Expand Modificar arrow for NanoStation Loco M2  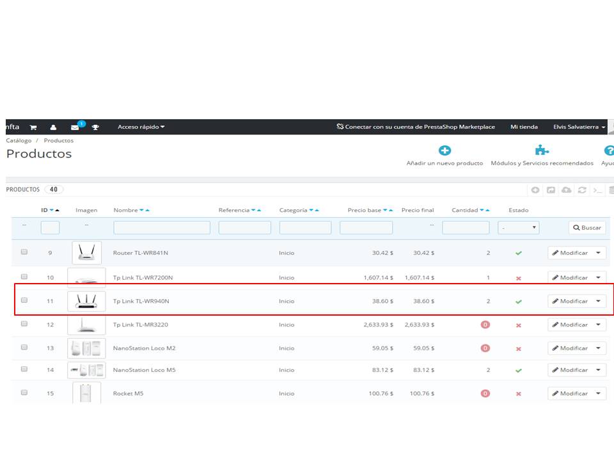tap(599, 348)
